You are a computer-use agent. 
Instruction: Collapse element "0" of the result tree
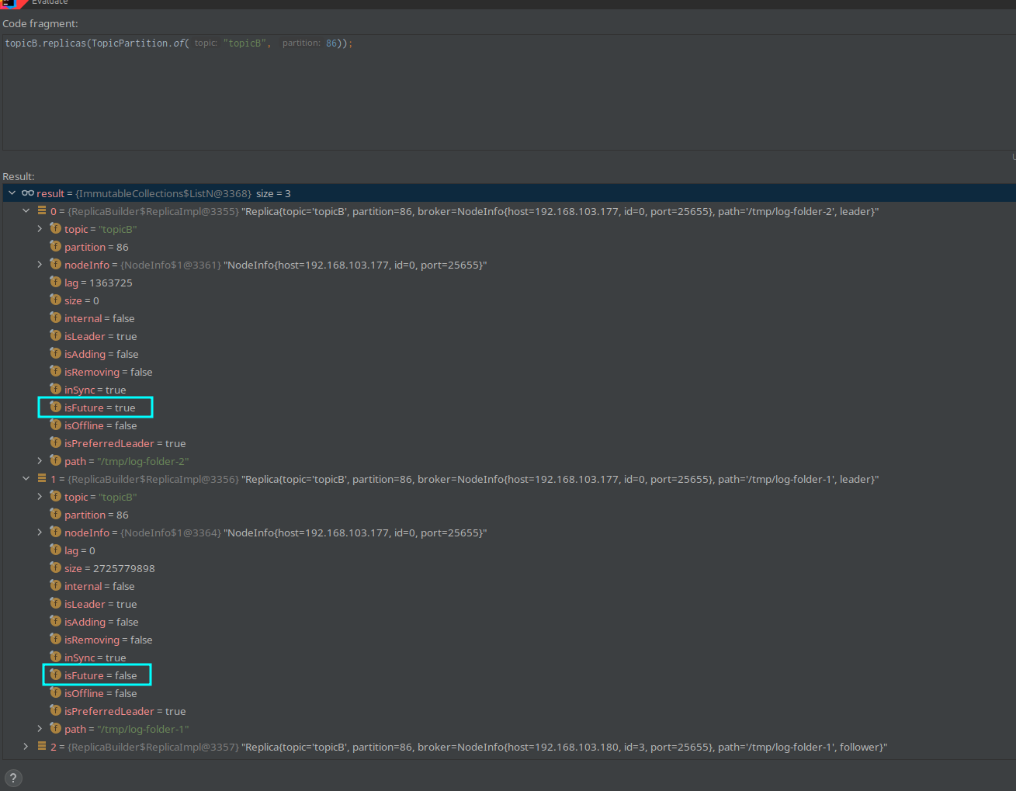26,210
